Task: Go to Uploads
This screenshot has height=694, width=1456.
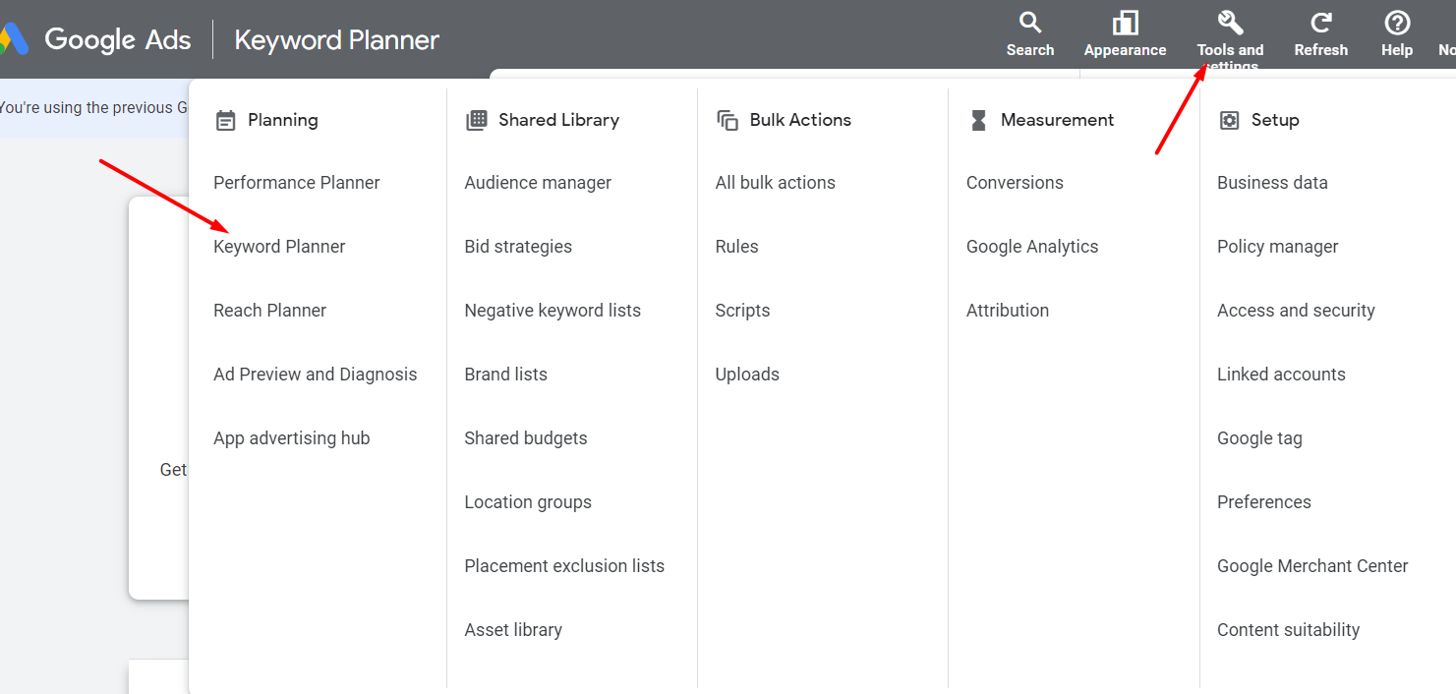Action: pos(747,375)
